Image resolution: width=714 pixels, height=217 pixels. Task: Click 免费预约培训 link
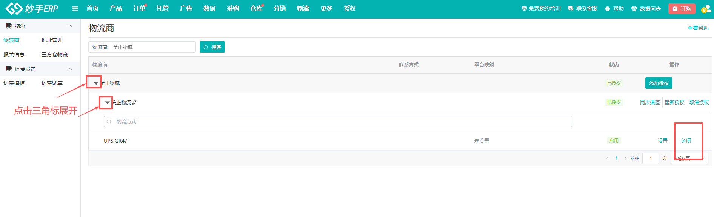tap(541, 8)
